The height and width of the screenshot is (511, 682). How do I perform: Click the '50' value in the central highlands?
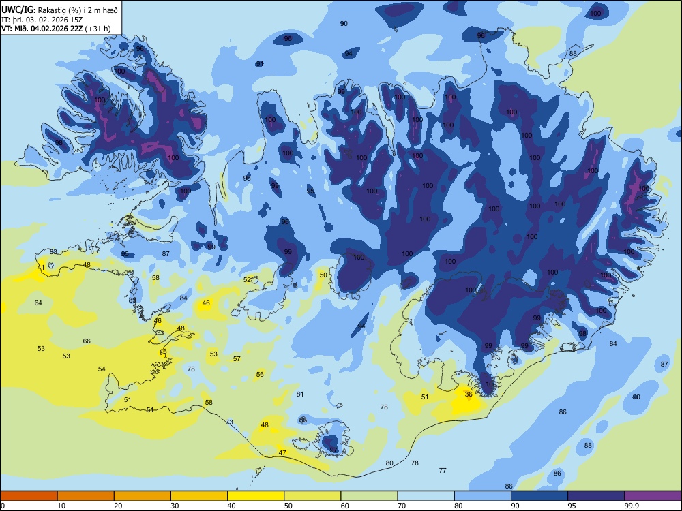(x=323, y=275)
